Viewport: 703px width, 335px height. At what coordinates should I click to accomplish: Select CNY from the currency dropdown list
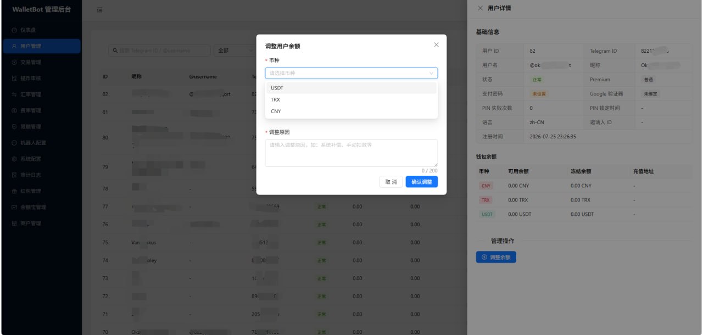tap(351, 111)
